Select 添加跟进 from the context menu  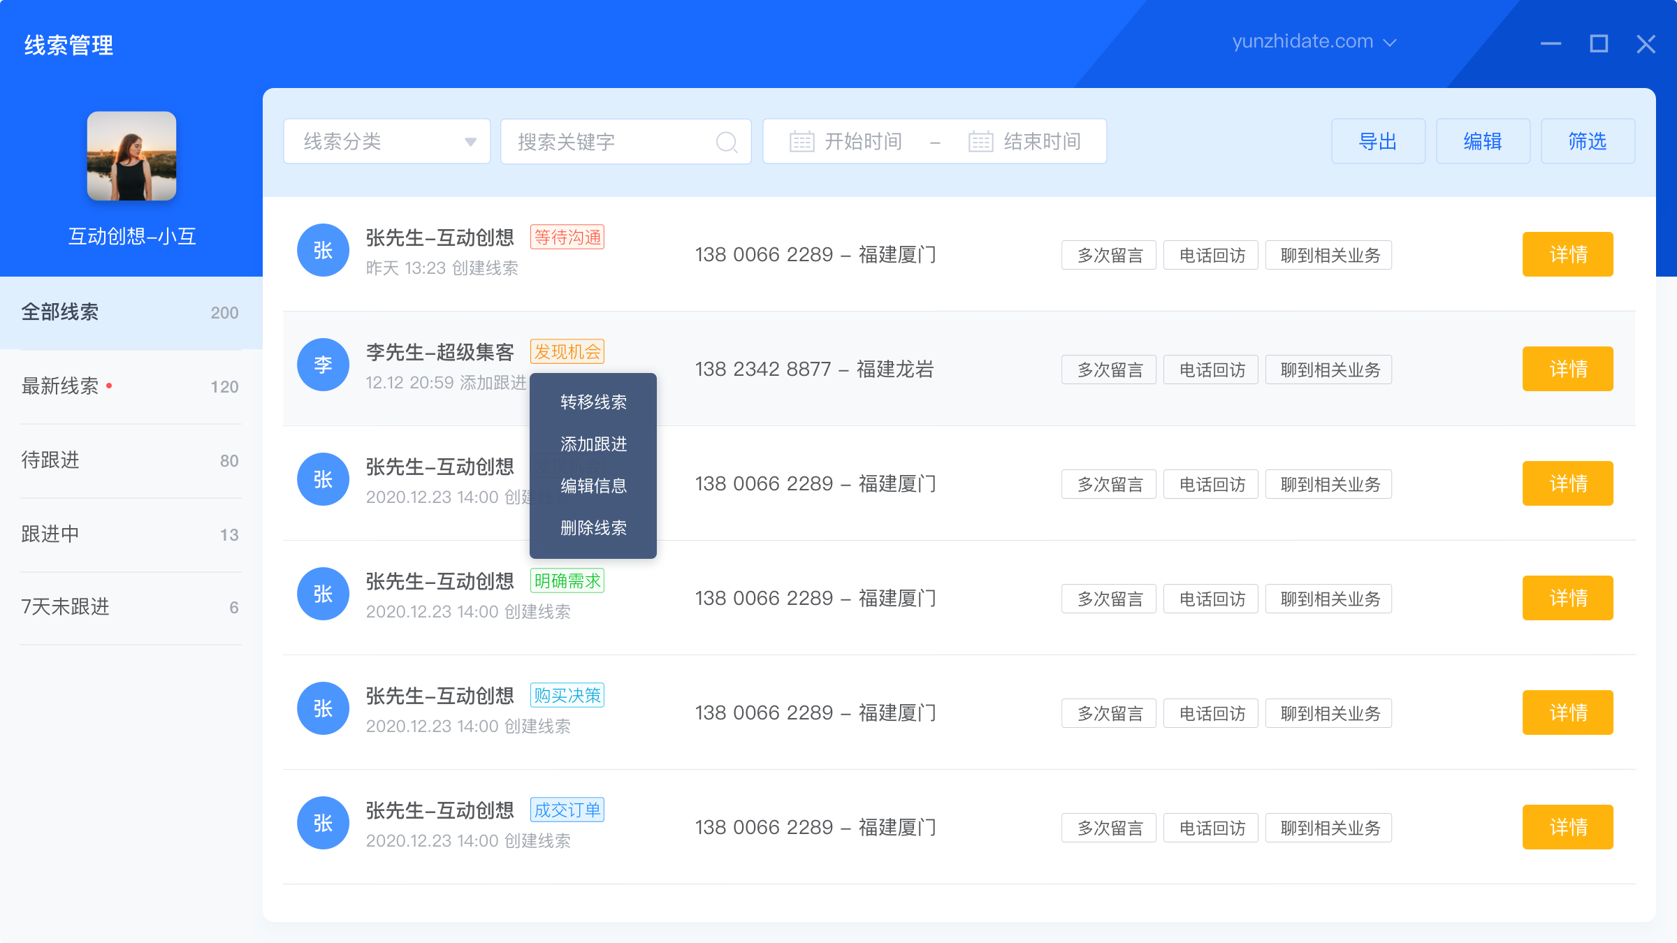pos(593,444)
